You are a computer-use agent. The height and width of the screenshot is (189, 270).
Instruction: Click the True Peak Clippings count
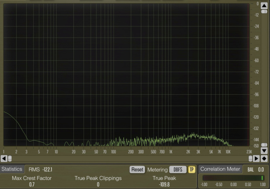98,184
